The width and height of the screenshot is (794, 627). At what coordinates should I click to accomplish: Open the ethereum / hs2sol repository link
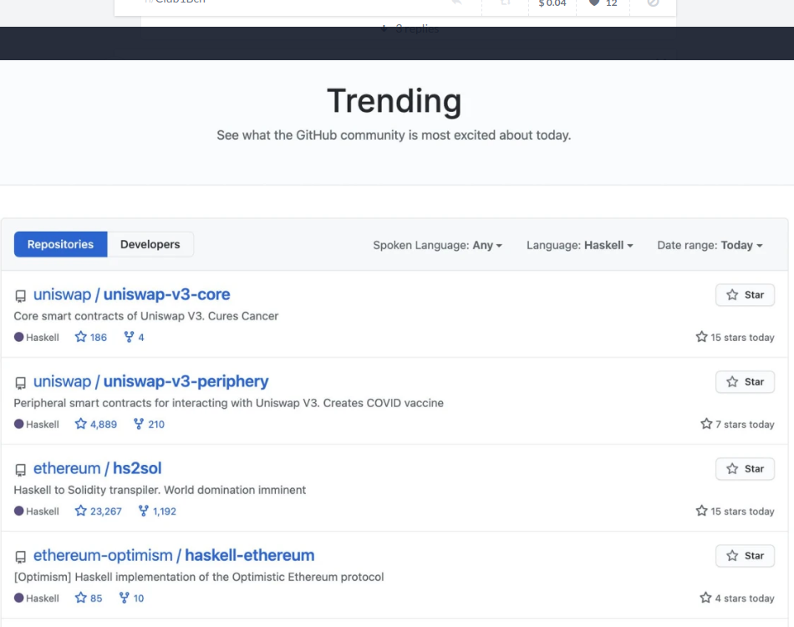pyautogui.click(x=97, y=468)
